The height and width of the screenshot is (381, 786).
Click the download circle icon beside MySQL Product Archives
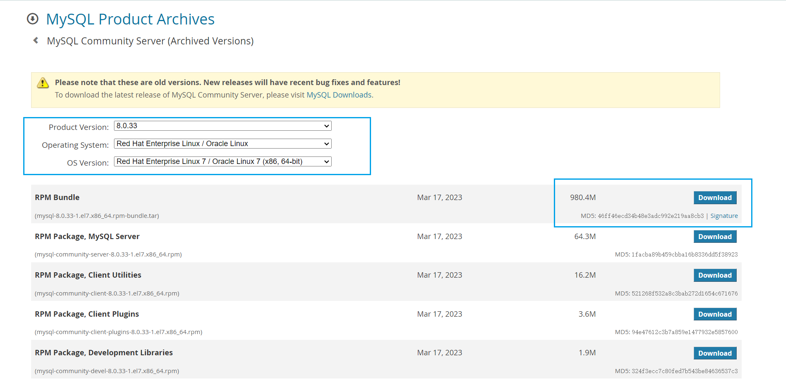coord(32,19)
